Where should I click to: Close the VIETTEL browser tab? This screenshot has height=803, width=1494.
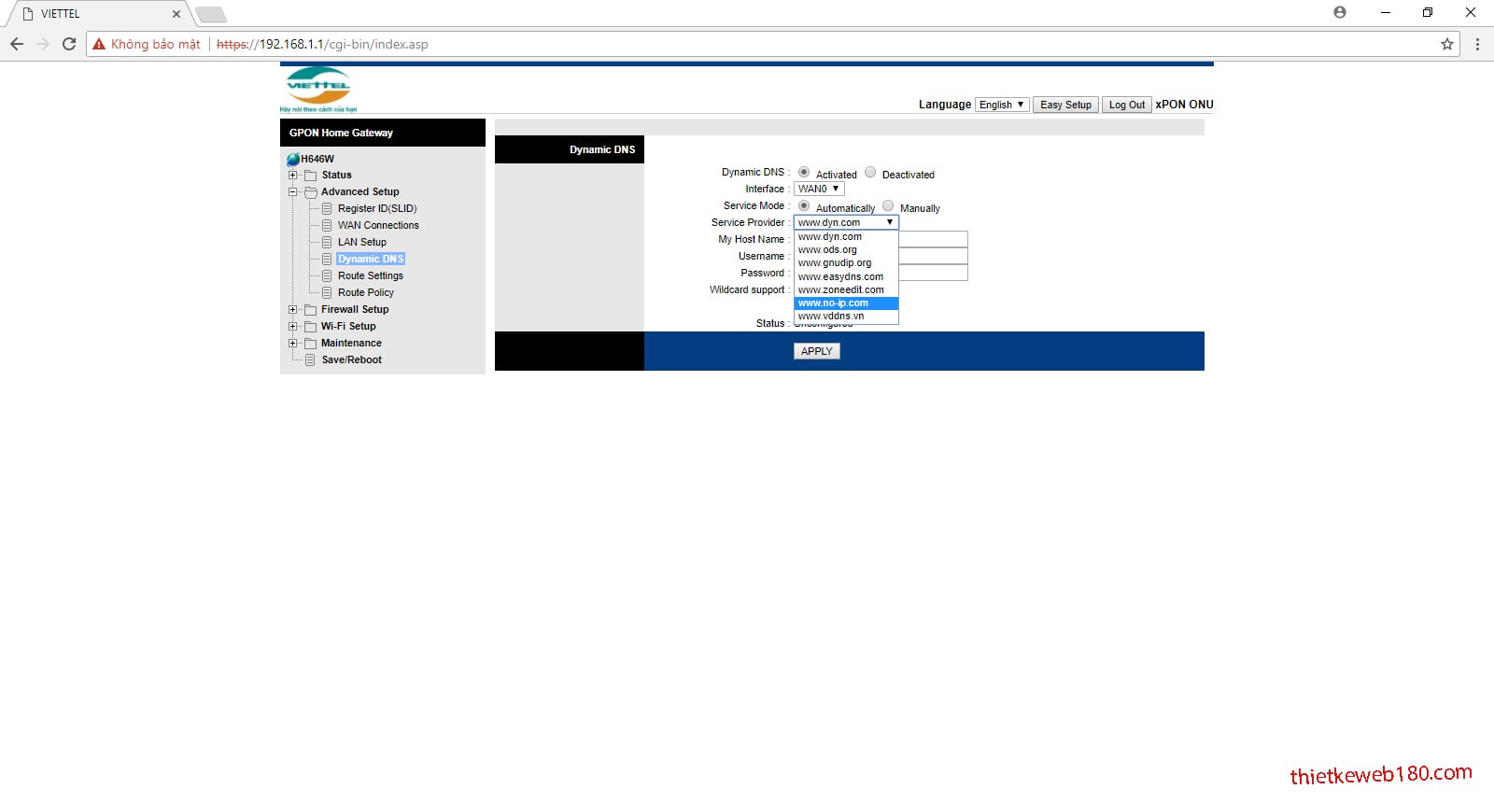pyautogui.click(x=176, y=14)
